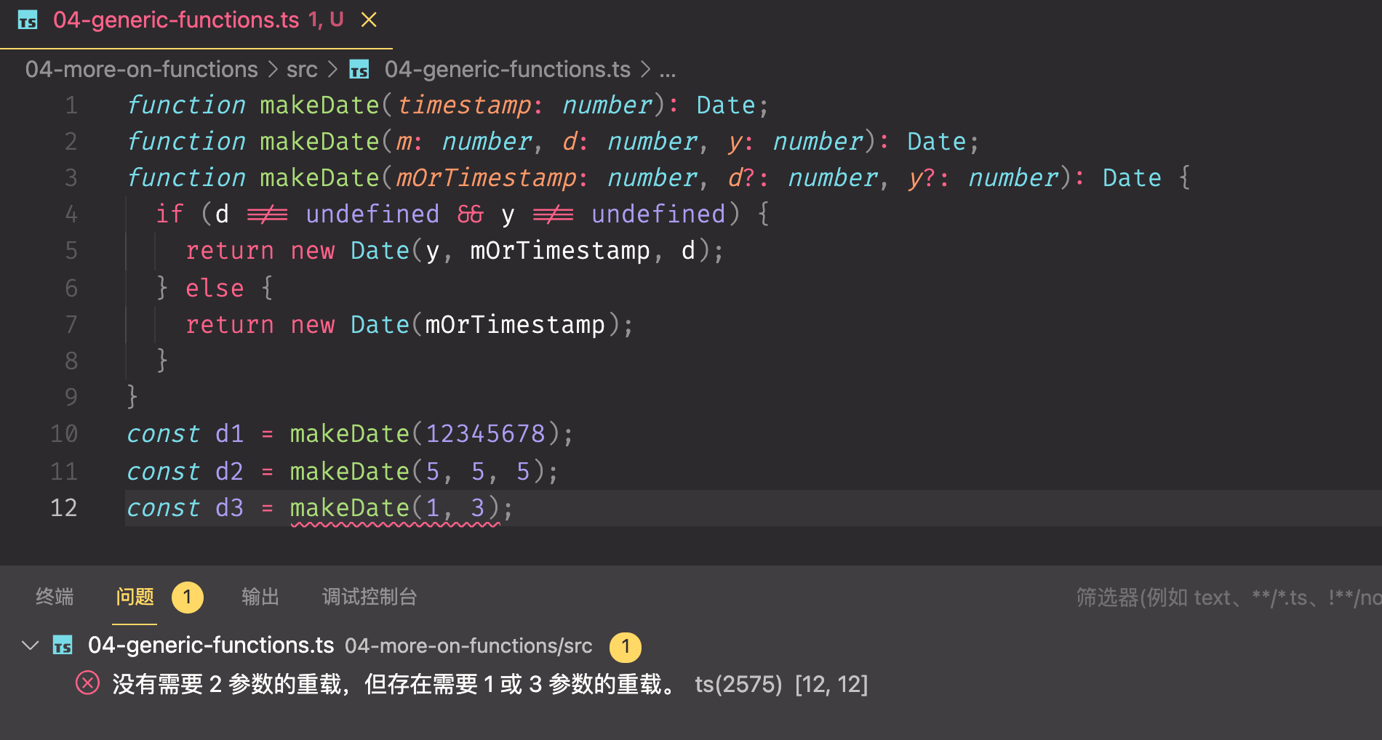1382x740 pixels.
Task: Click the mOrTimestamp parameter on line 3
Action: tap(486, 178)
